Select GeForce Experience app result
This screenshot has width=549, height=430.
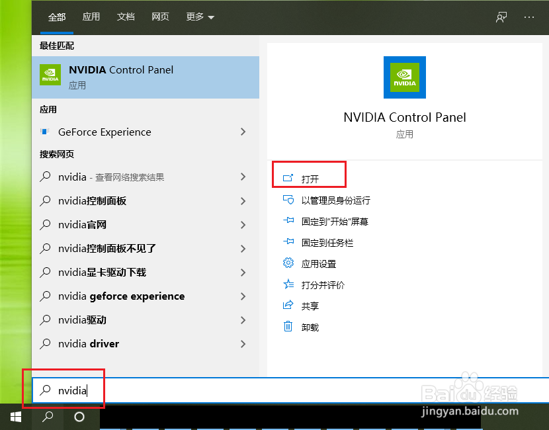click(x=146, y=132)
